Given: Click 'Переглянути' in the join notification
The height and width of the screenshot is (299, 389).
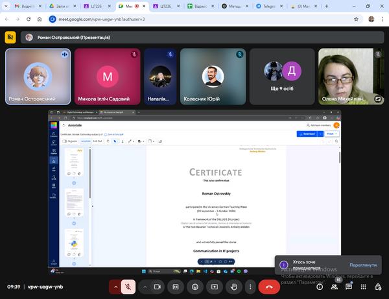Looking at the screenshot, I should click(362, 265).
